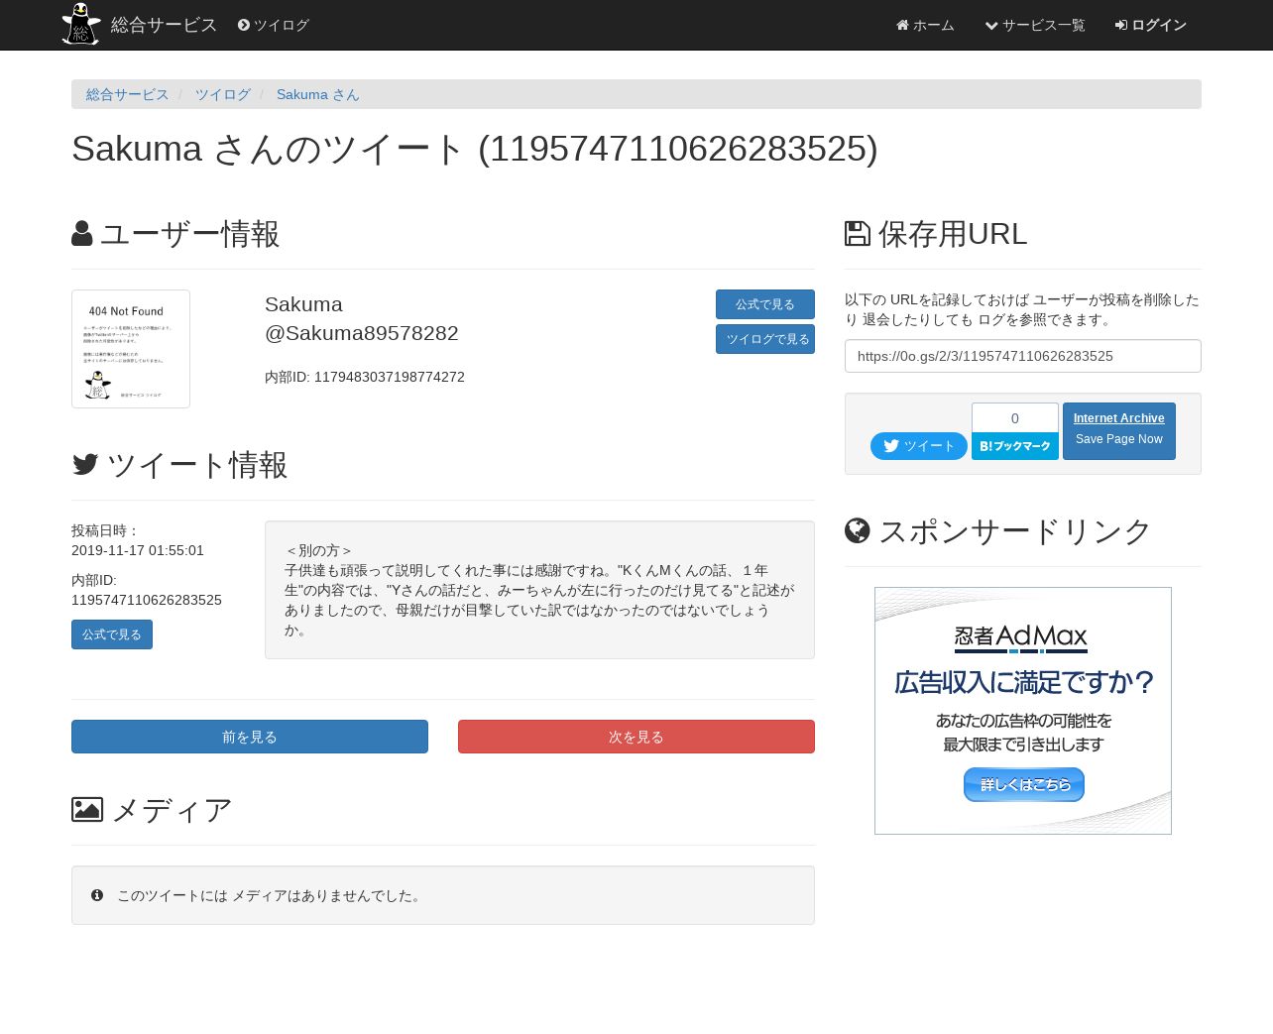The image size is (1273, 1034).
Task: Click the 404 Not Found profile thumbnail
Action: pyautogui.click(x=131, y=349)
